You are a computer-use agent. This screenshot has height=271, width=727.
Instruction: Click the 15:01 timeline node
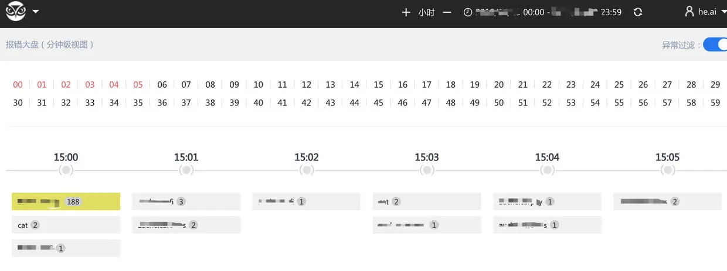[x=186, y=170]
